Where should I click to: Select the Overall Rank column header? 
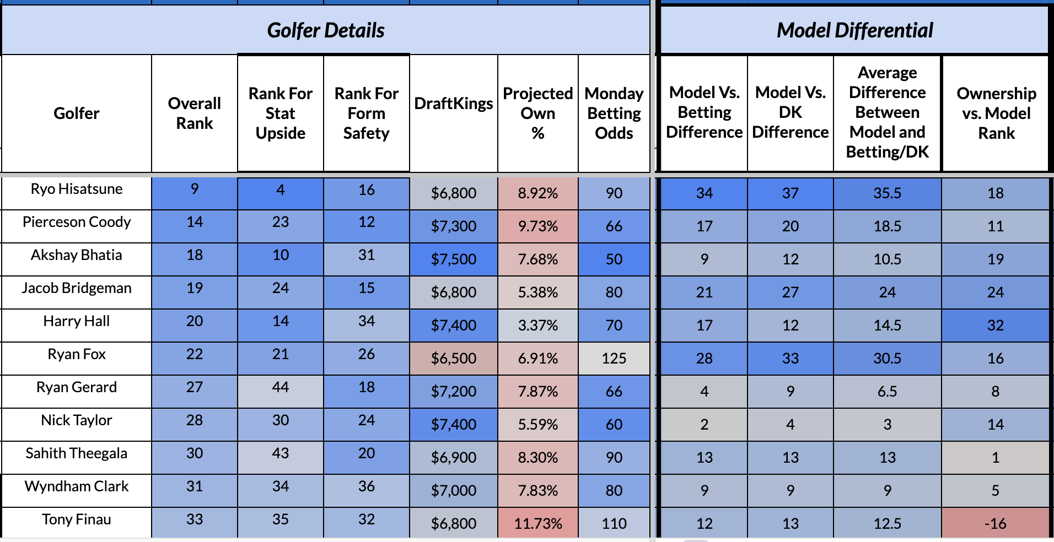click(194, 113)
